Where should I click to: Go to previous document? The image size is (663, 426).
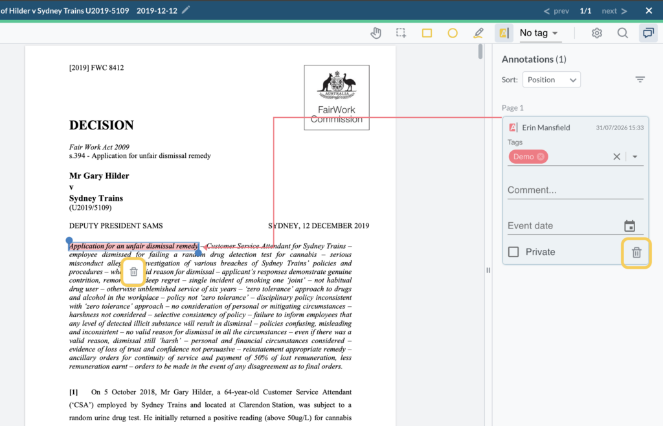click(556, 11)
